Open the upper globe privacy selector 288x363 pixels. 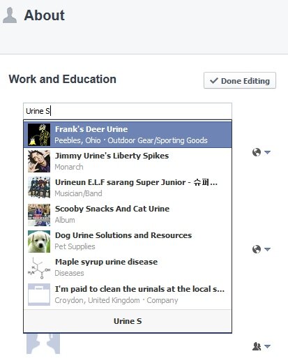click(262, 152)
